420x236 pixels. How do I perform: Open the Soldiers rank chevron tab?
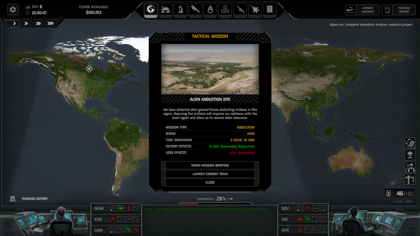(x=210, y=10)
